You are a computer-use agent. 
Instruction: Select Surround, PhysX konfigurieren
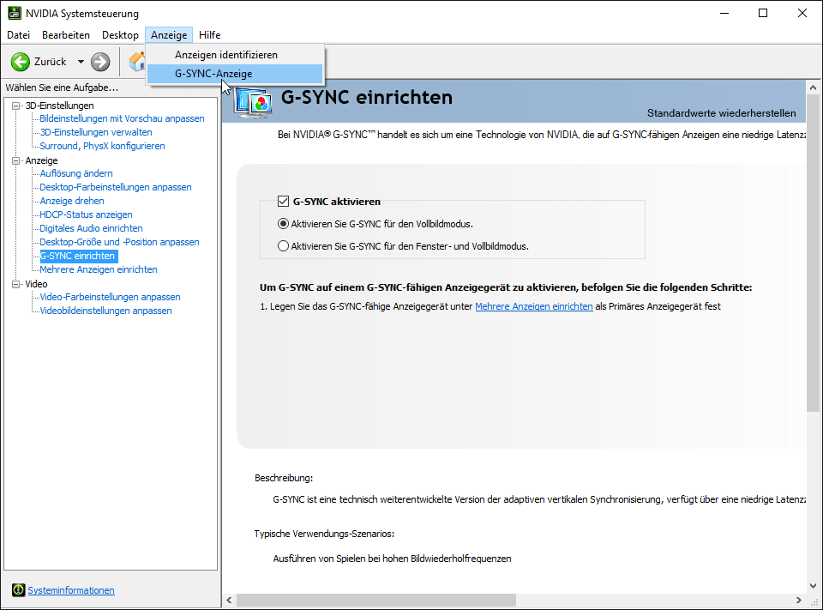coord(102,146)
